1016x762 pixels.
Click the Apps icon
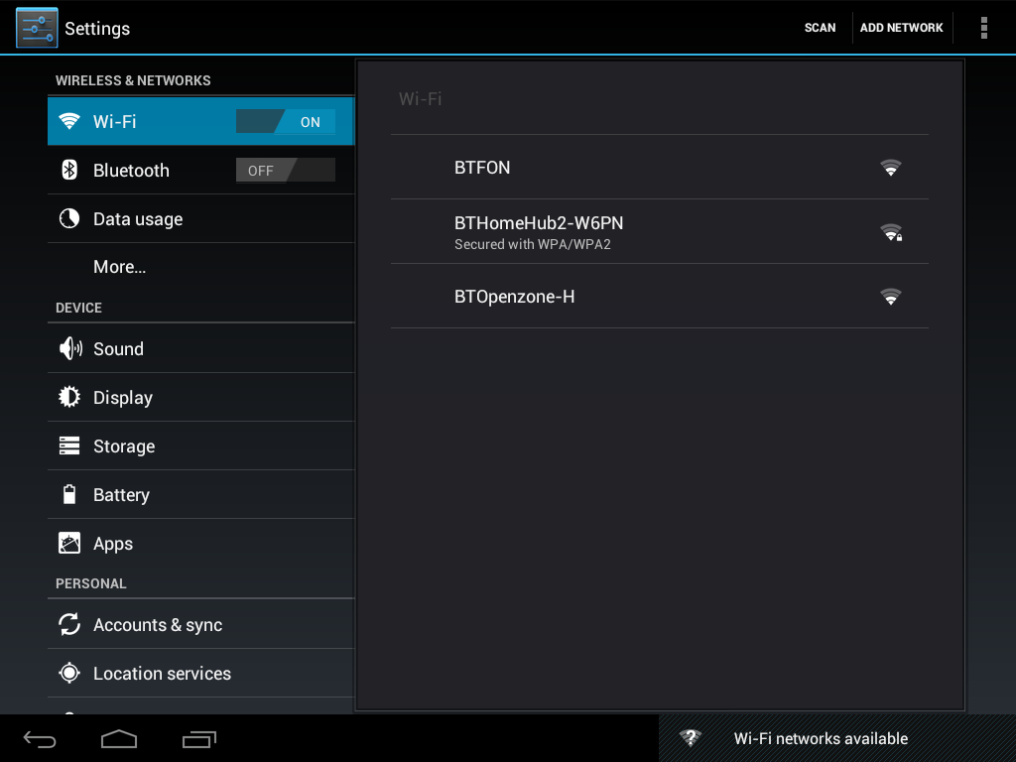point(69,543)
